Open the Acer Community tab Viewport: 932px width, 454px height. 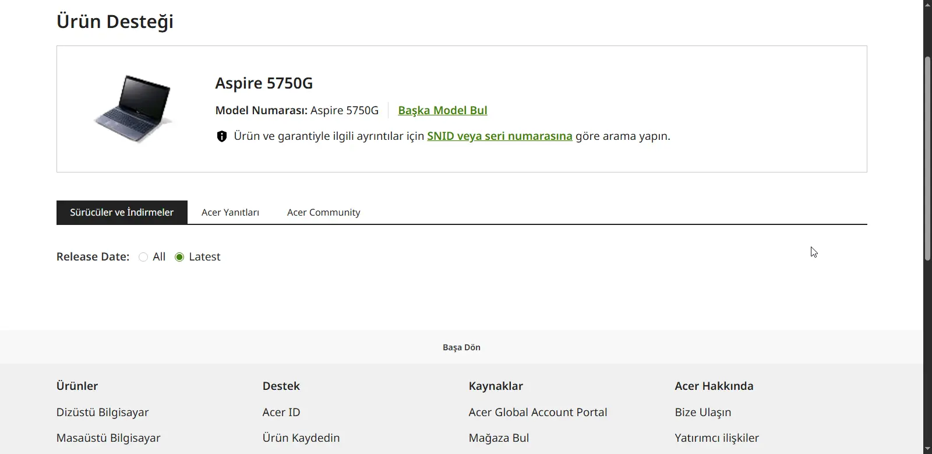[323, 212]
